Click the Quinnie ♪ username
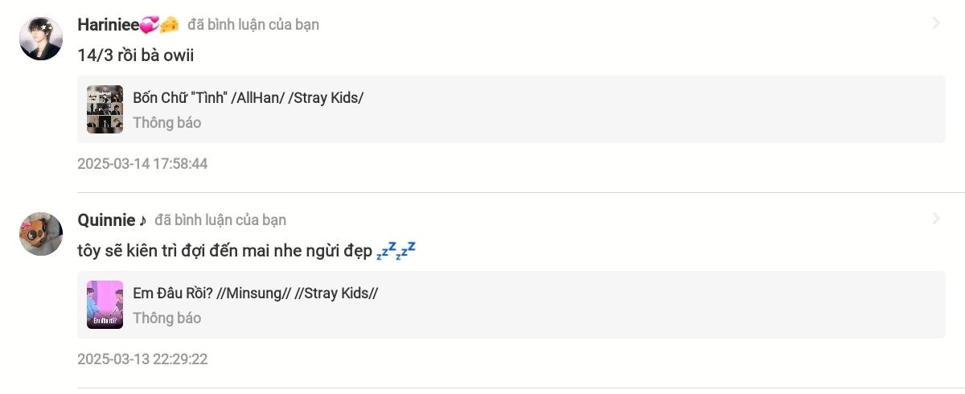 click(113, 220)
